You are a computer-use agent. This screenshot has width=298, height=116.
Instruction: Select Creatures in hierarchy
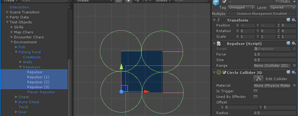[32, 57]
